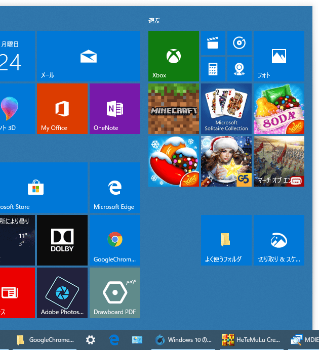Launch the Xbox tile
The width and height of the screenshot is (319, 350).
(x=174, y=56)
